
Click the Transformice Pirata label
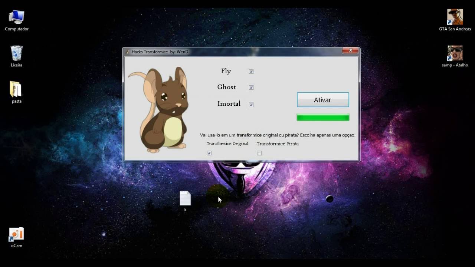tap(278, 144)
